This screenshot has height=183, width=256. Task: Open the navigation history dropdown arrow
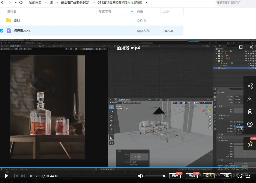[16, 3]
